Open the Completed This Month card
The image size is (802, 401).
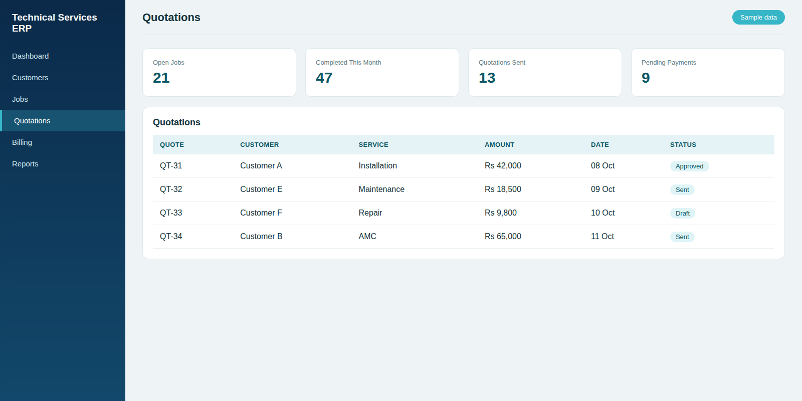tap(382, 72)
